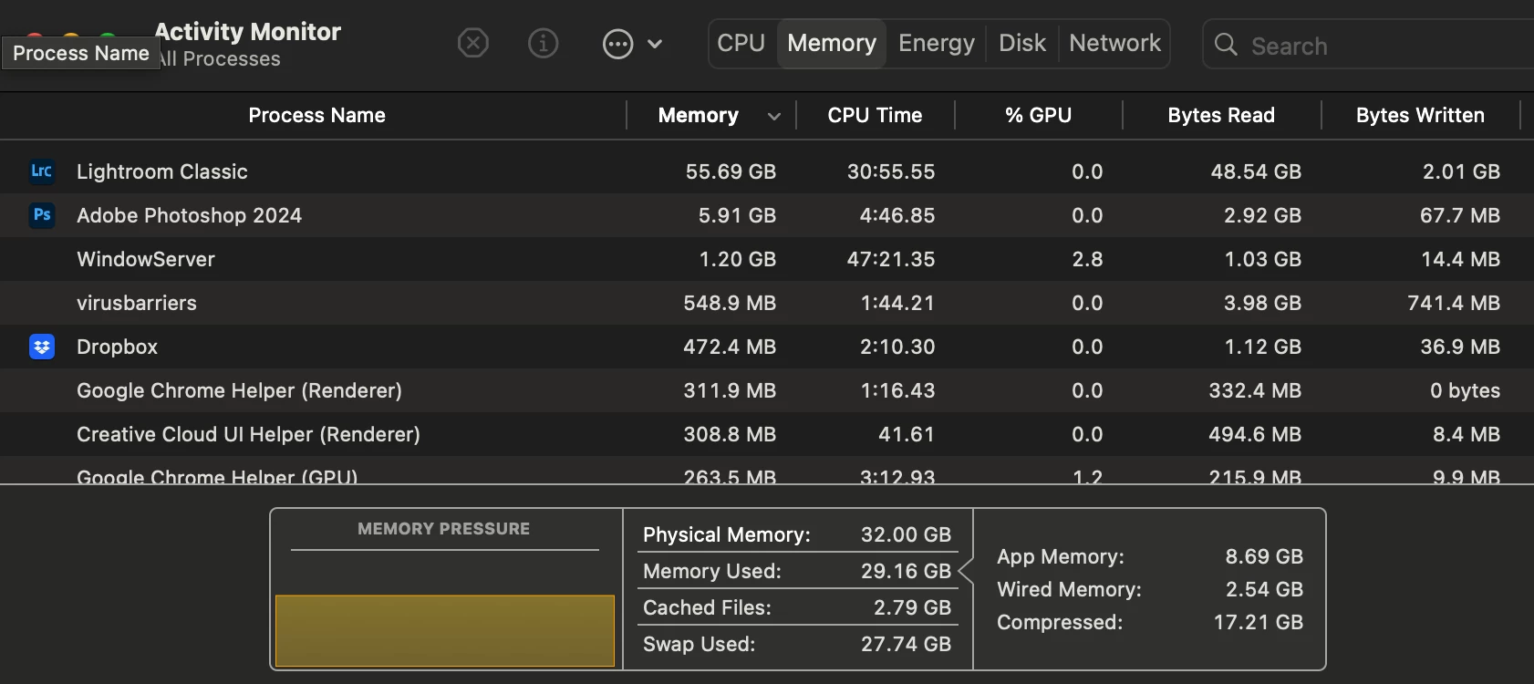The height and width of the screenshot is (684, 1534).
Task: Sort by % GPU column
Action: pos(1038,115)
